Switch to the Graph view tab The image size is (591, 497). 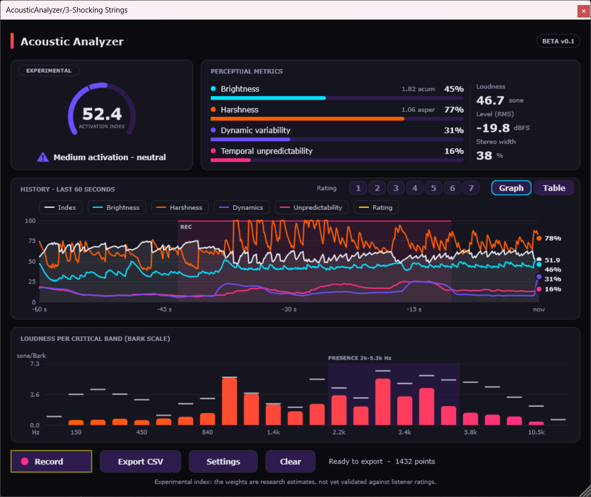point(512,188)
